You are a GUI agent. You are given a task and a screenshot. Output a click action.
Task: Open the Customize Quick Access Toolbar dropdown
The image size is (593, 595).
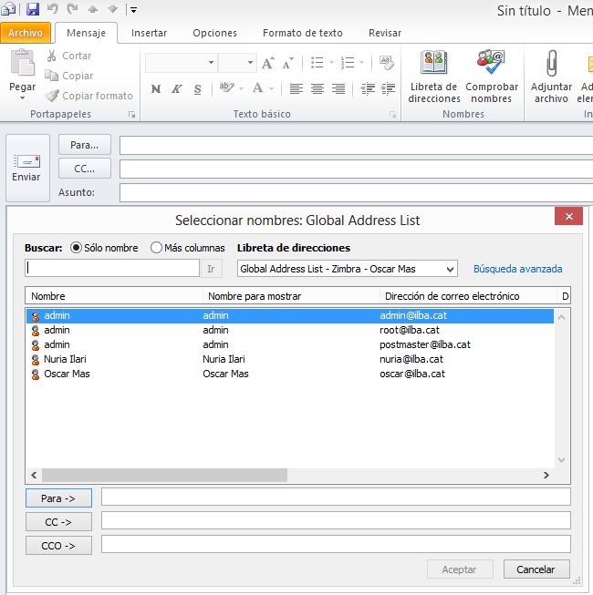(133, 10)
